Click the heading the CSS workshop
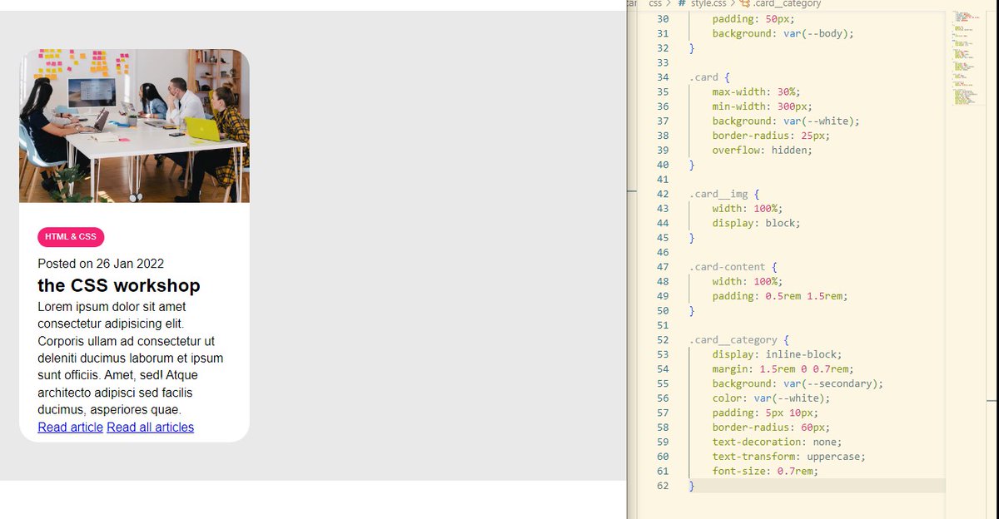 [x=119, y=285]
